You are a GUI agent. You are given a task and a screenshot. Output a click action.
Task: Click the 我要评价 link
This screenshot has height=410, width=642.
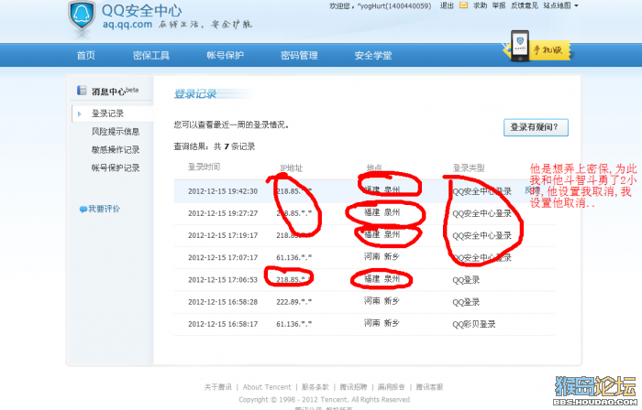click(105, 209)
